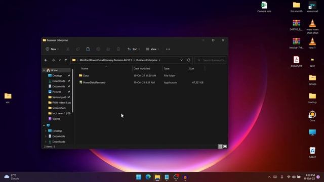Open the 541705 archive on desktop
This screenshot has width=324, height=182.
pos(296,25)
